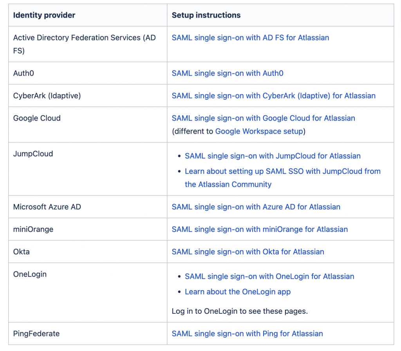
Task: Click the Setup instructions column header
Action: click(206, 15)
